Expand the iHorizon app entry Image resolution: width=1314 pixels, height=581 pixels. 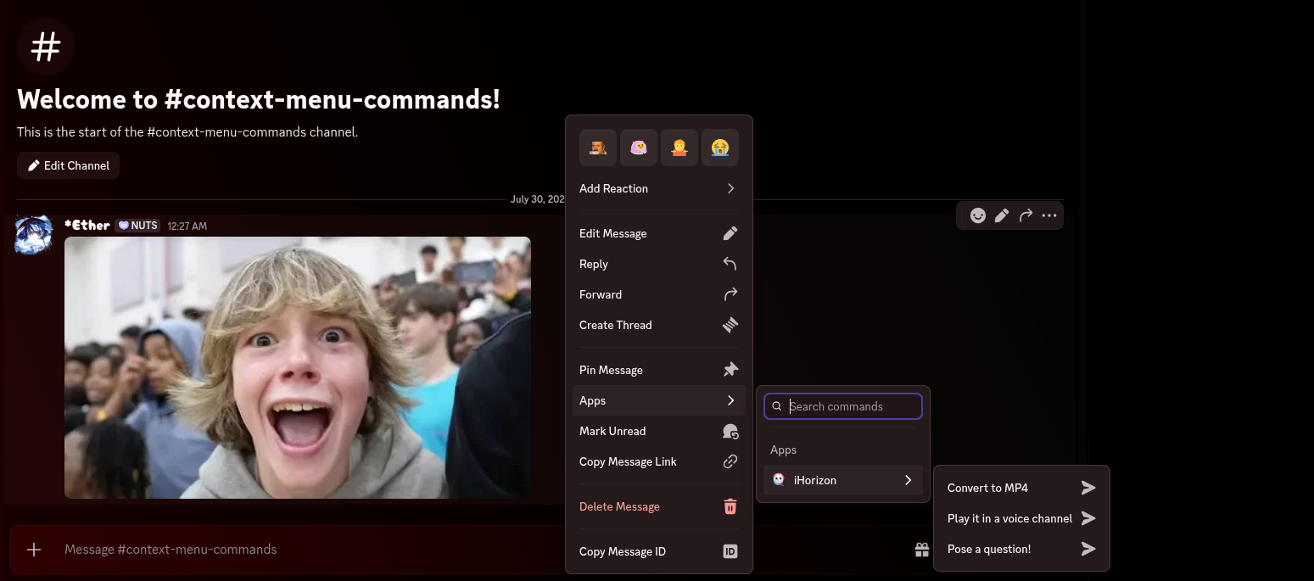pos(843,480)
